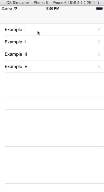Tap first empty row under Example IV
104x192 pixels.
coord(52,79)
